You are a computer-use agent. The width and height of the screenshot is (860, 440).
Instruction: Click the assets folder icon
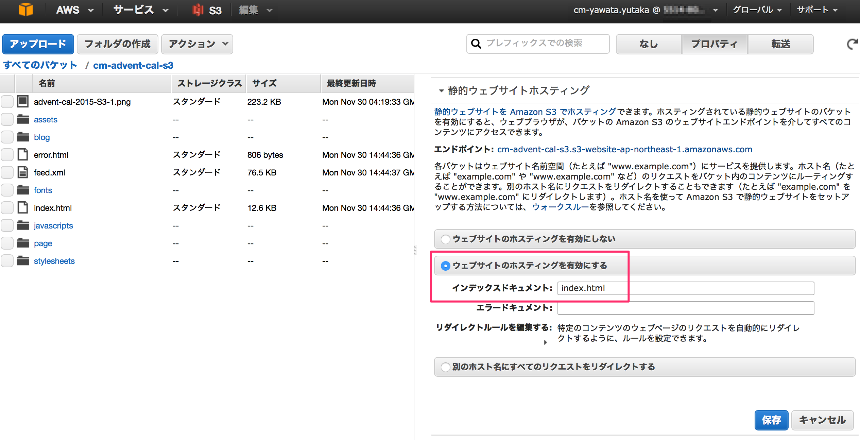tap(23, 119)
